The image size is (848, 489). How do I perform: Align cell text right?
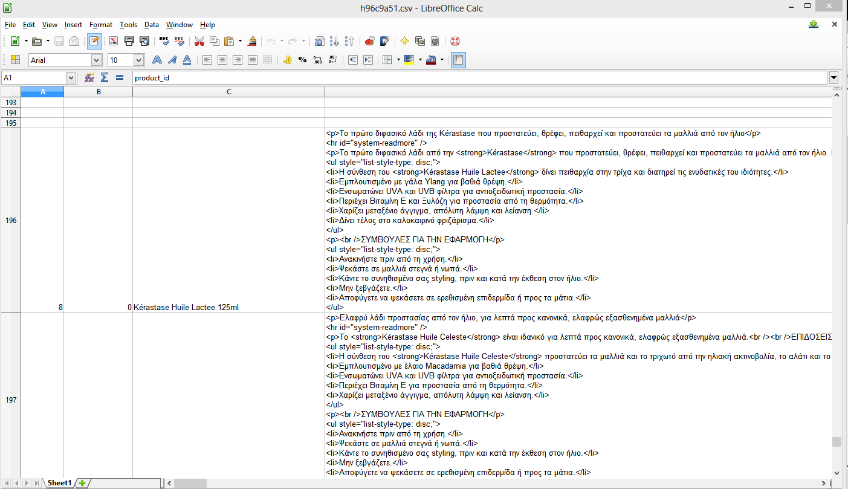[238, 60]
